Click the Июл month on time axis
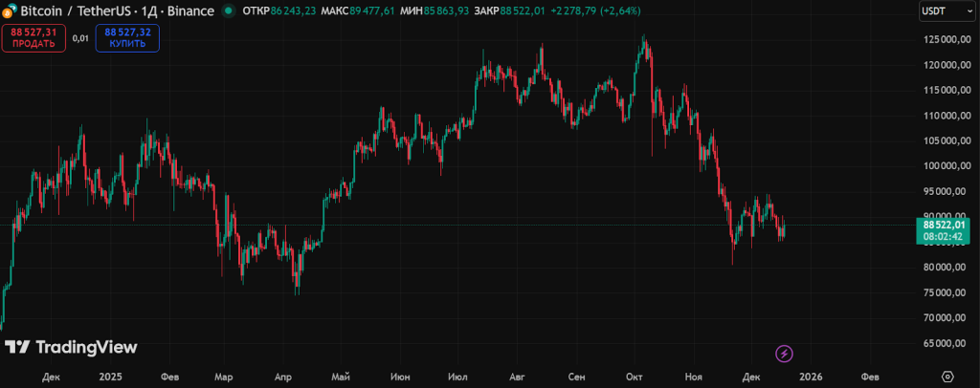 (457, 377)
